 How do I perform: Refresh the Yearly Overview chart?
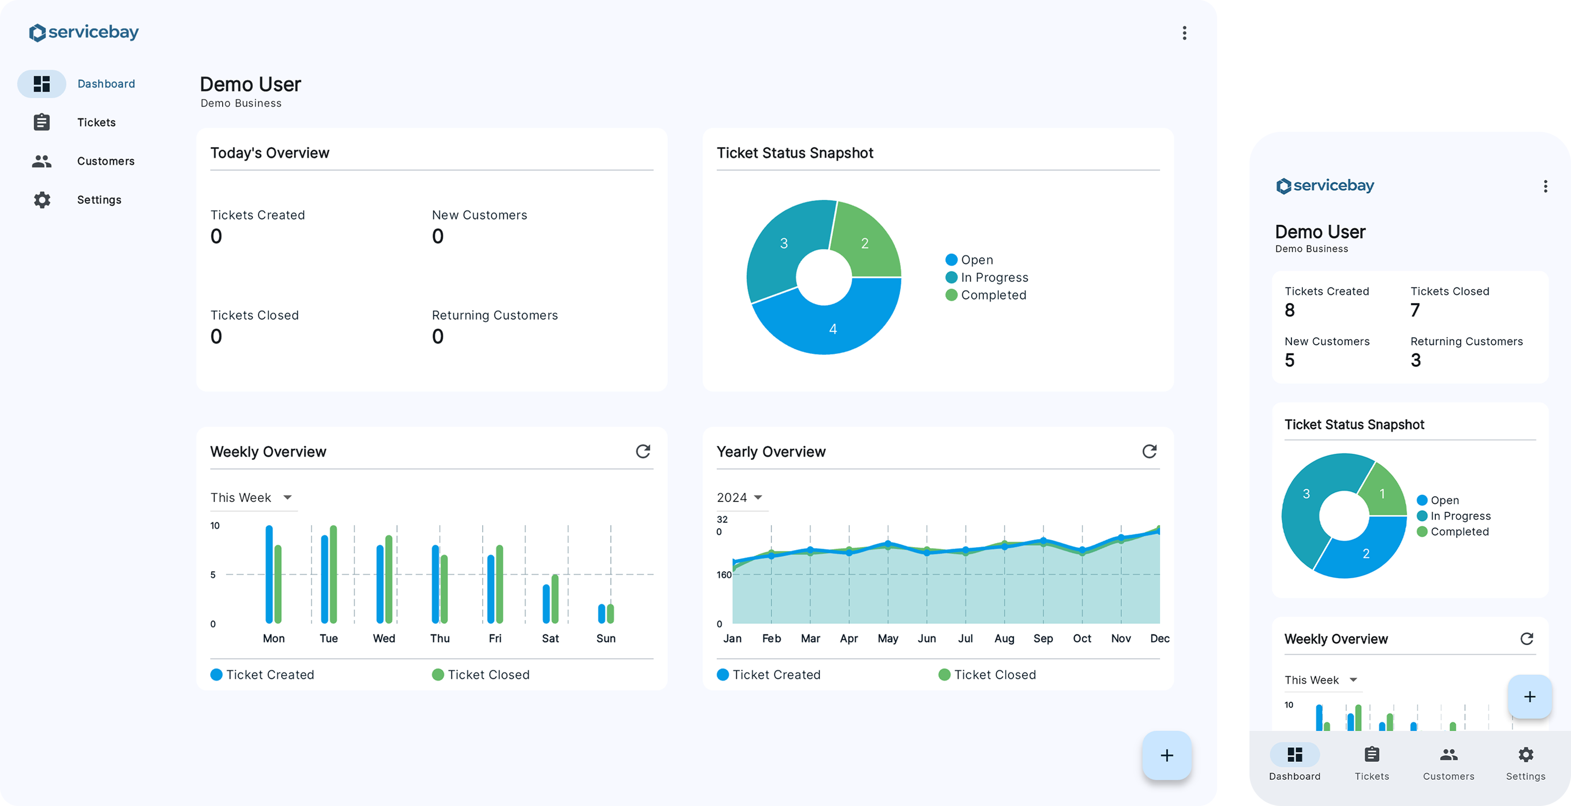tap(1149, 451)
